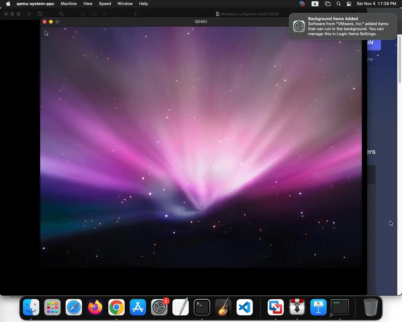Image resolution: width=402 pixels, height=322 pixels.
Task: Open the Help menu
Action: click(144, 4)
